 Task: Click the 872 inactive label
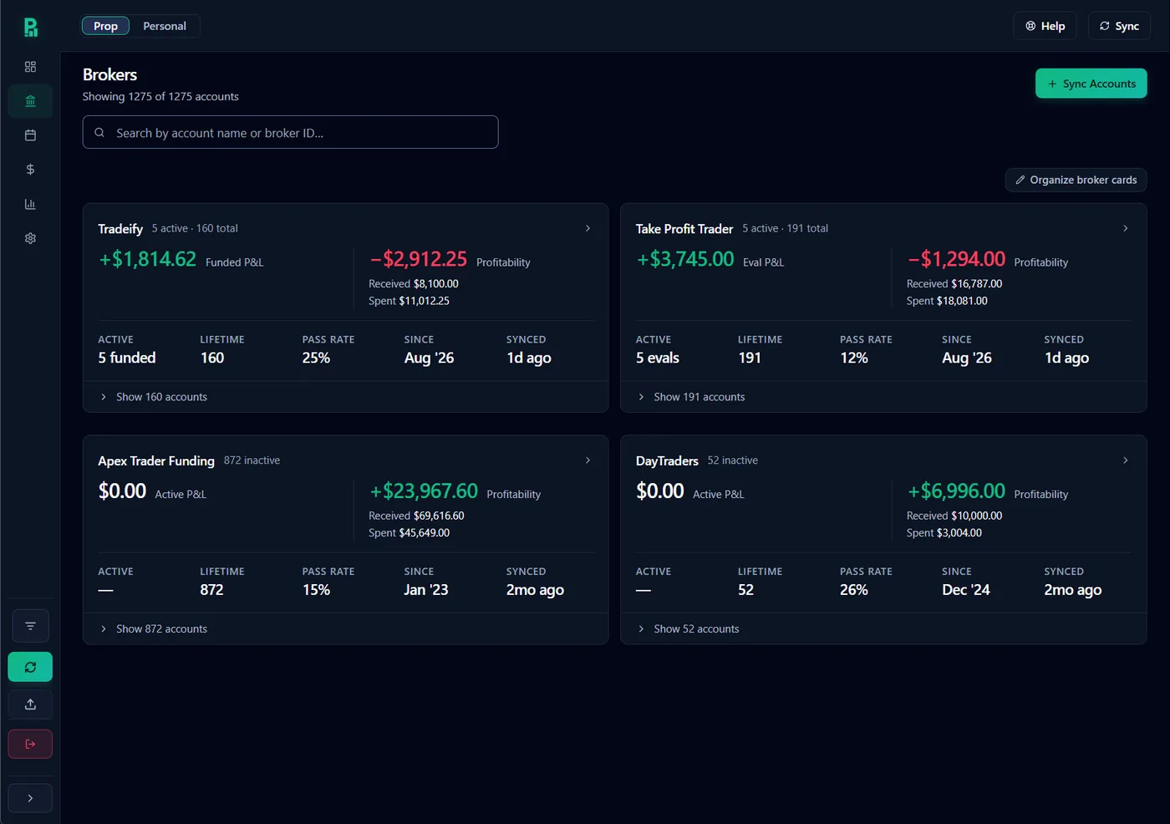coord(252,460)
